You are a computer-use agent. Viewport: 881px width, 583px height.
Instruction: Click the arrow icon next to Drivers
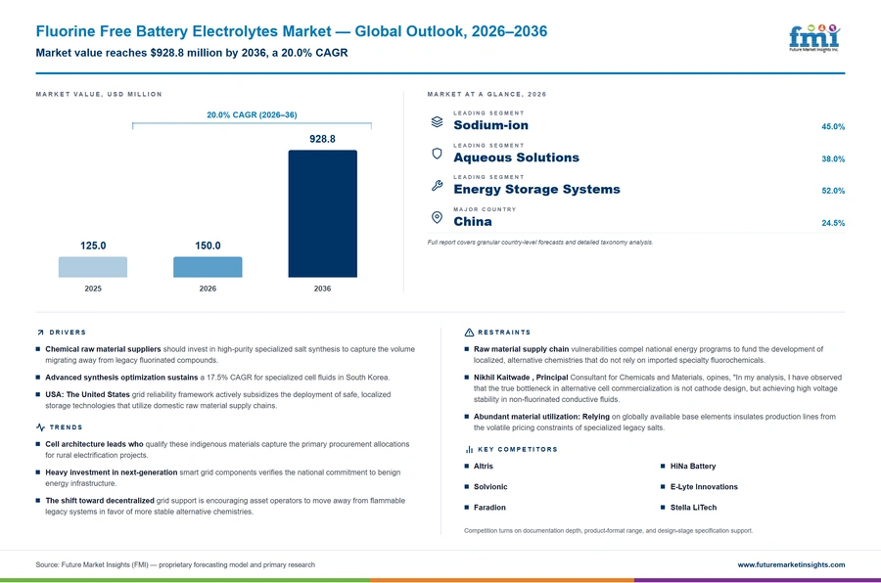(x=40, y=333)
